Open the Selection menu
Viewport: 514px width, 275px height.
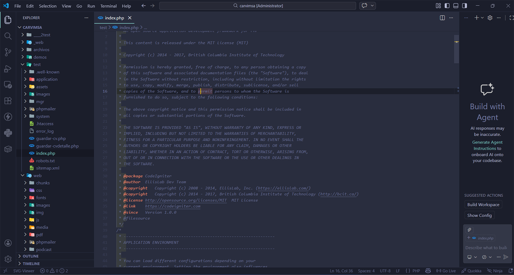click(x=48, y=6)
